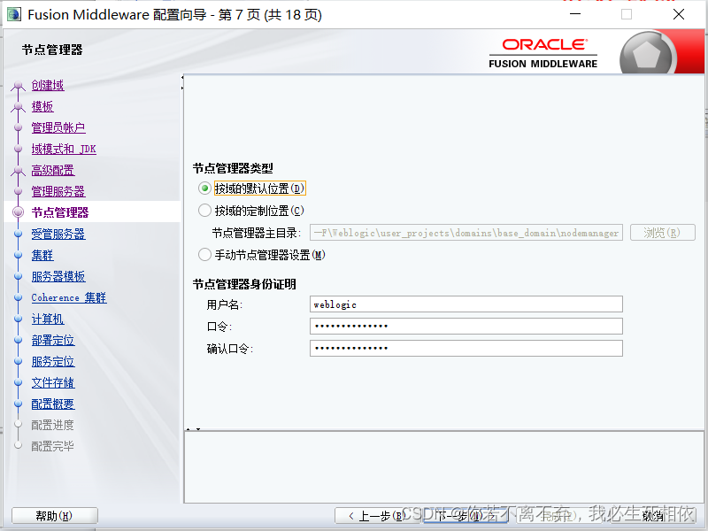Minimize the configuration wizard window
This screenshot has width=708, height=531.
pyautogui.click(x=575, y=14)
